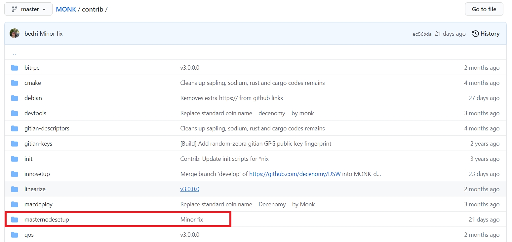512x242 pixels.
Task: Open the innosetup folder
Action: point(37,174)
